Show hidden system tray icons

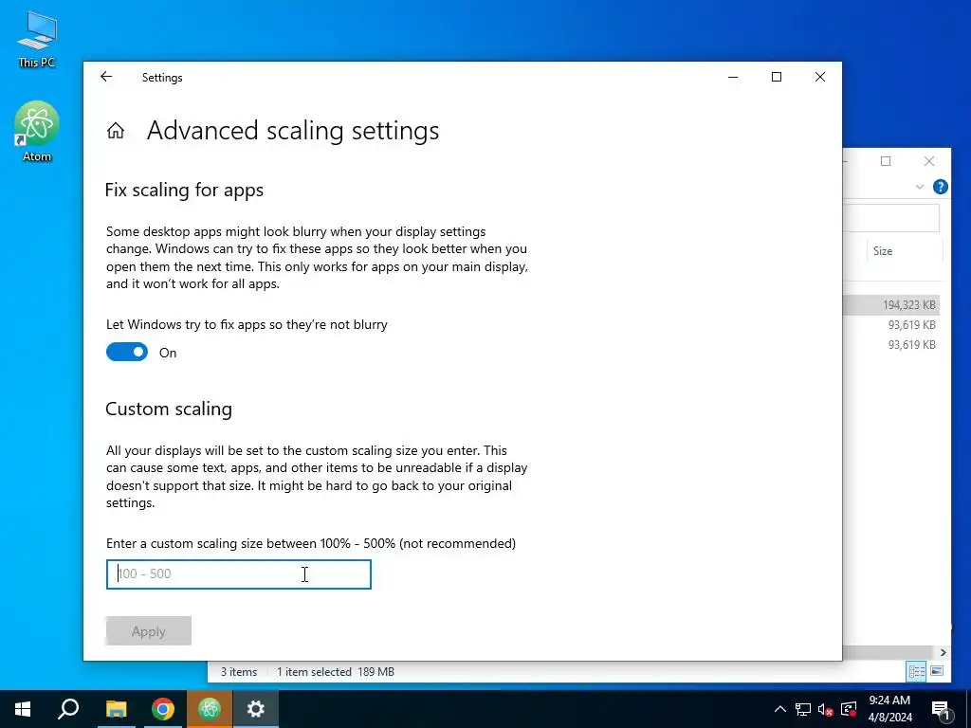780,709
